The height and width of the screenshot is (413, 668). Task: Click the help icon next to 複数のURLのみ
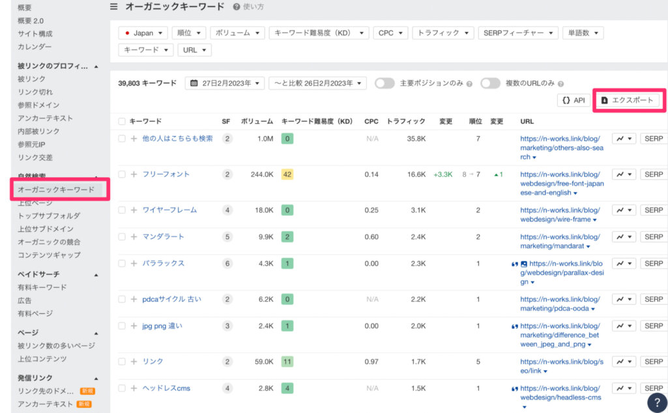coord(560,83)
